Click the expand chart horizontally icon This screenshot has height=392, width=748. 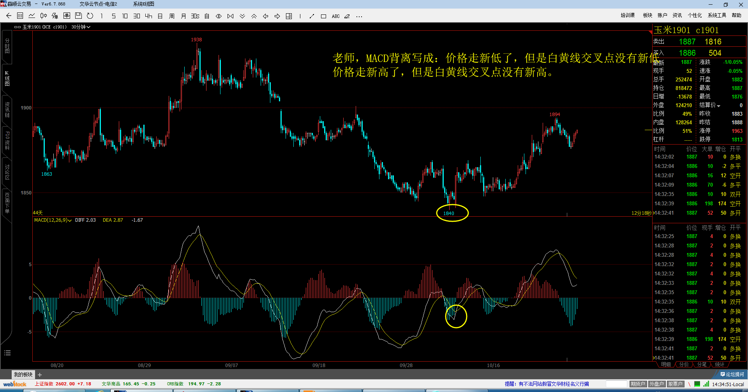[219, 16]
